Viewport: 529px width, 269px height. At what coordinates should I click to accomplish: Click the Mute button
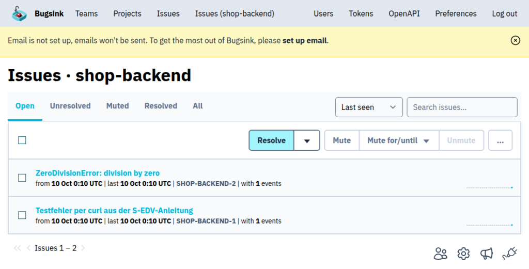(x=342, y=140)
